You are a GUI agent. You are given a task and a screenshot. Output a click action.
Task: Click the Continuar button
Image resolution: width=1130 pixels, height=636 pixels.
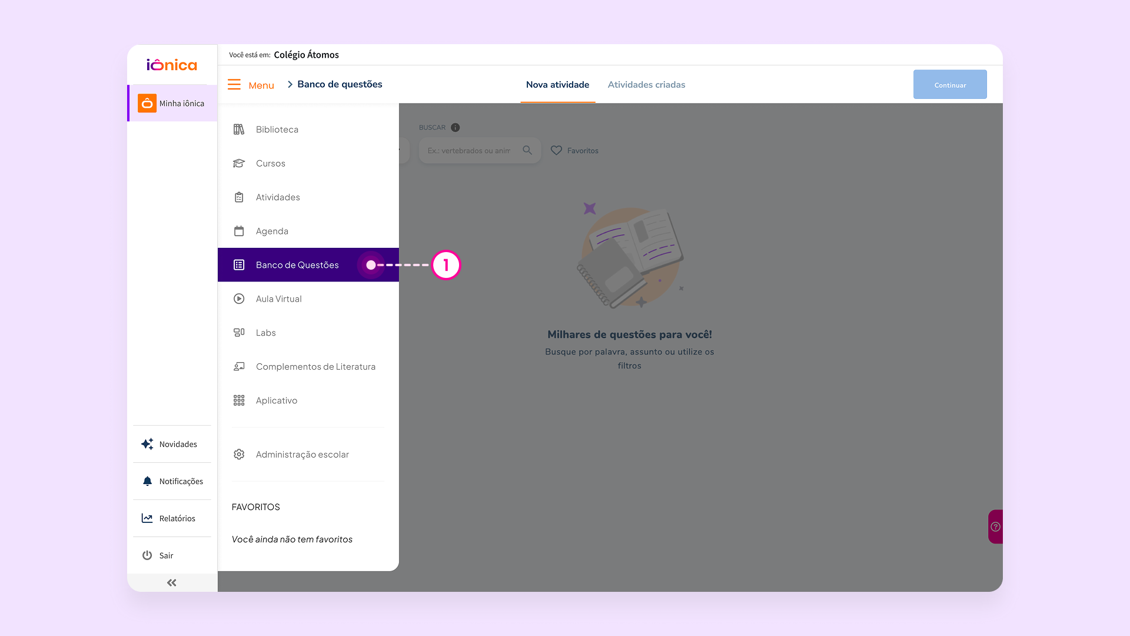pos(950,85)
